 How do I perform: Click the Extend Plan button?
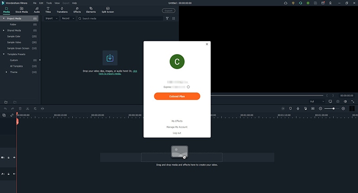click(x=177, y=96)
